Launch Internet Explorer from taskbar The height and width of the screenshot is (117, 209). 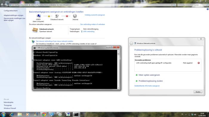[12, 114]
